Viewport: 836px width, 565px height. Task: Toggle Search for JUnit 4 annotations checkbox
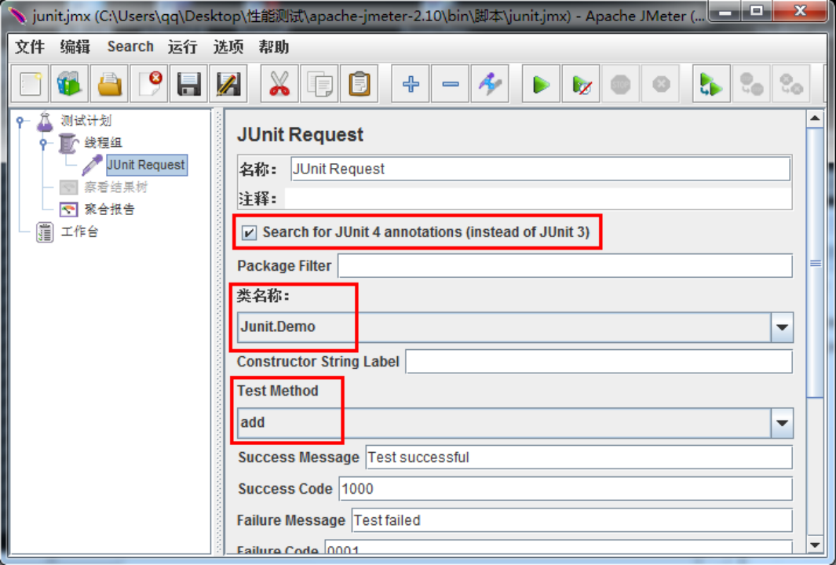249,233
